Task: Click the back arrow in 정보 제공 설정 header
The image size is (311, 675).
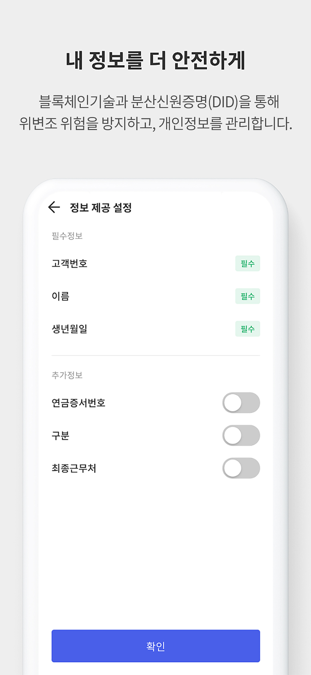Action: tap(53, 207)
